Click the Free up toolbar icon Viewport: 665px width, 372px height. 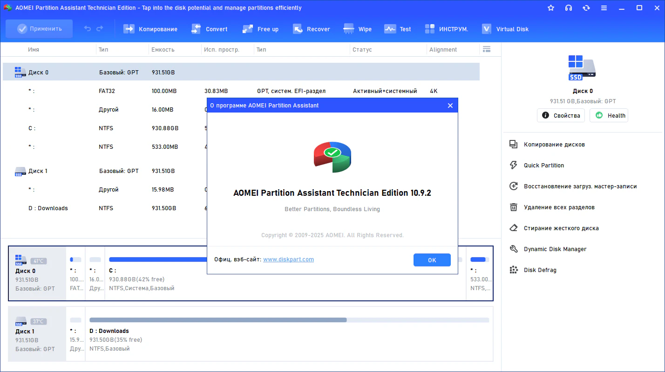[x=248, y=29]
